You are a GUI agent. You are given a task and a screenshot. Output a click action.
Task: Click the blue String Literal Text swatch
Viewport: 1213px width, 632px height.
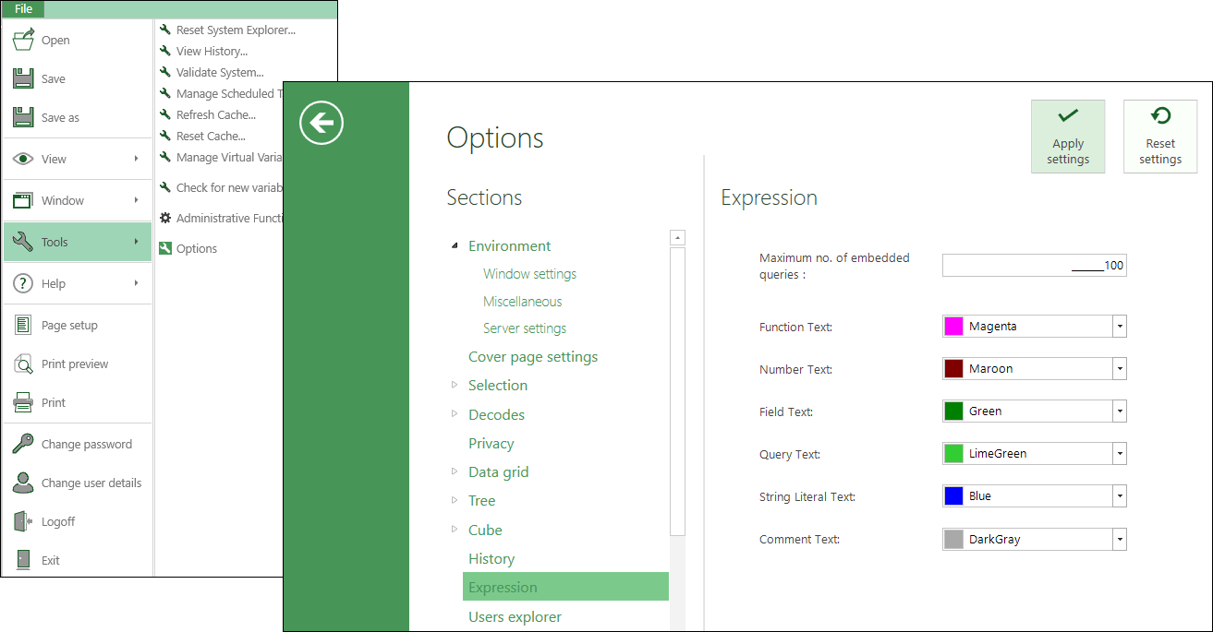pos(954,496)
